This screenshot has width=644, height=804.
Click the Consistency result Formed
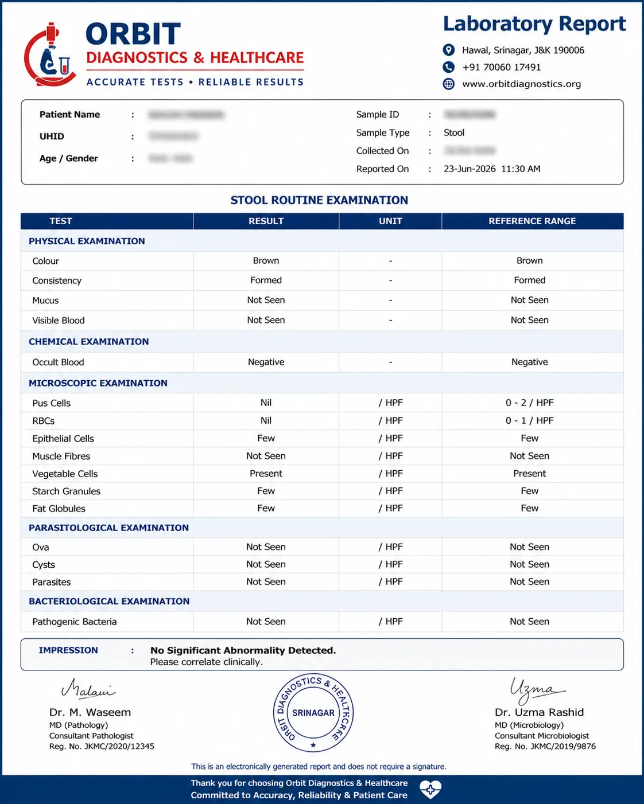266,280
